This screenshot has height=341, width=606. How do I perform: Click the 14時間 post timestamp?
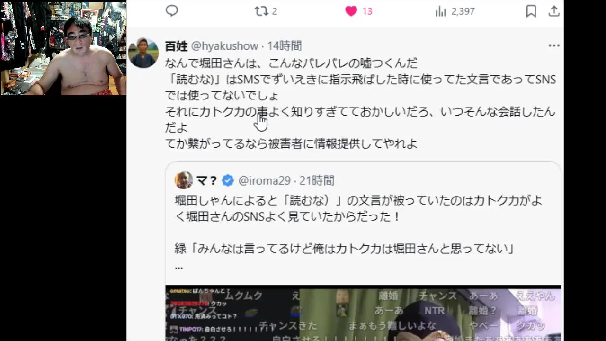[x=285, y=46]
